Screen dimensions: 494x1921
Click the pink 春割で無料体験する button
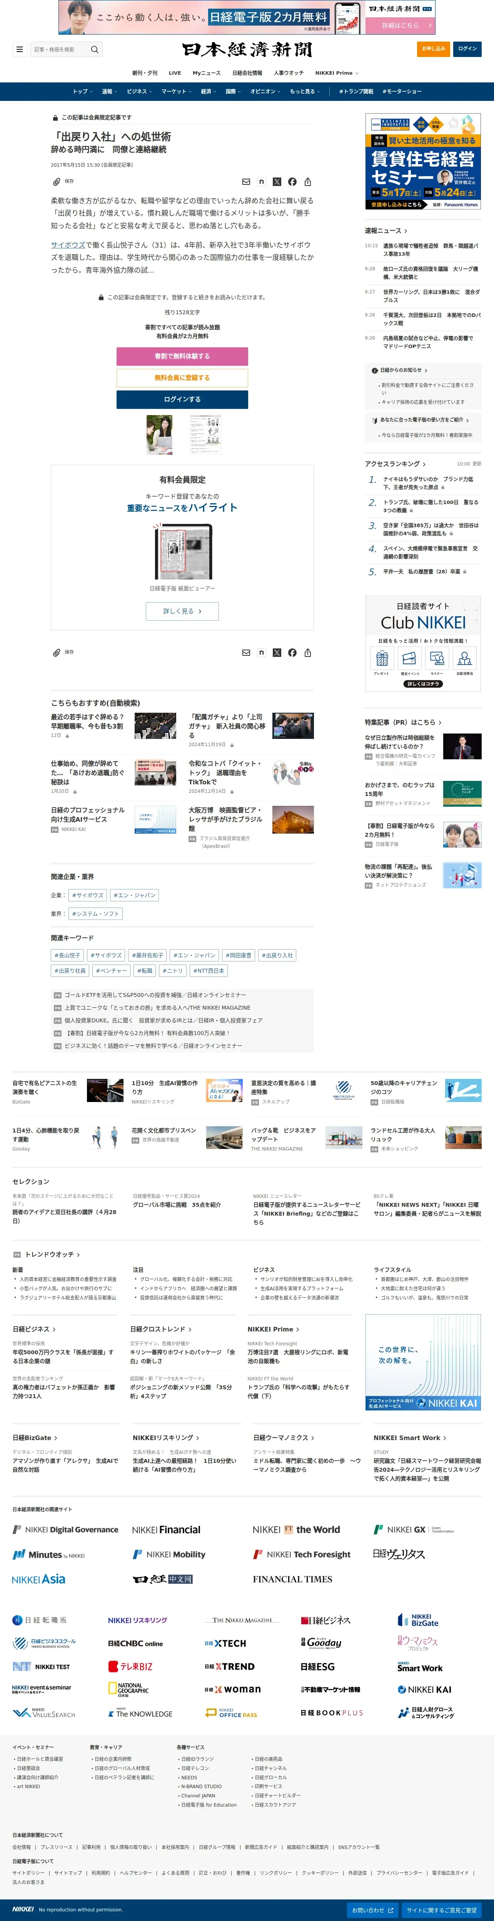pos(182,357)
